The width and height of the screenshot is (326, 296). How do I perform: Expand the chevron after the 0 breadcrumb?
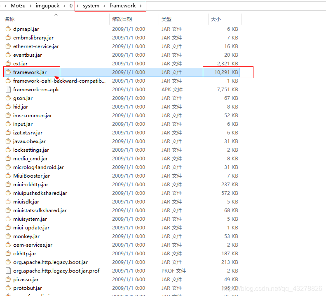click(x=77, y=6)
